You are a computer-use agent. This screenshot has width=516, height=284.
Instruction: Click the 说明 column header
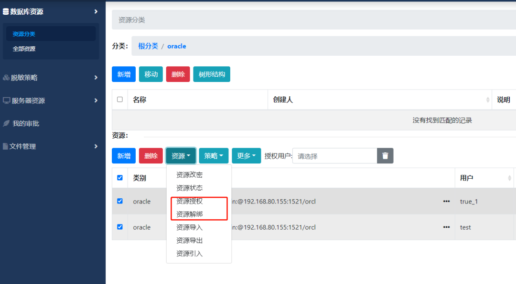504,100
